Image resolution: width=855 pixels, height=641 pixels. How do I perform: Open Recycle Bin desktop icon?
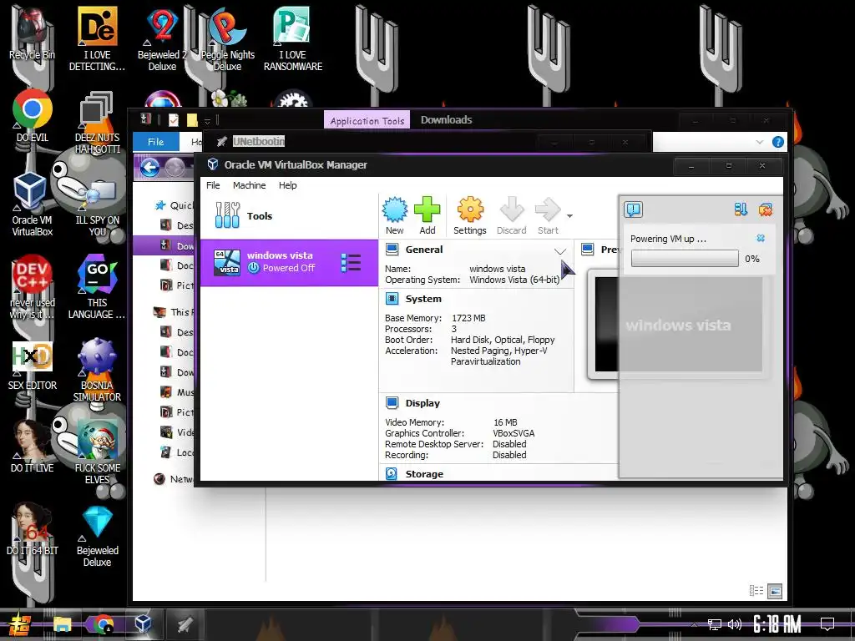point(32,33)
